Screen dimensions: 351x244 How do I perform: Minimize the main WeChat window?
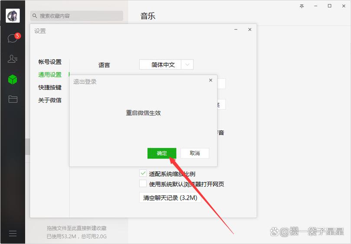coord(315,6)
